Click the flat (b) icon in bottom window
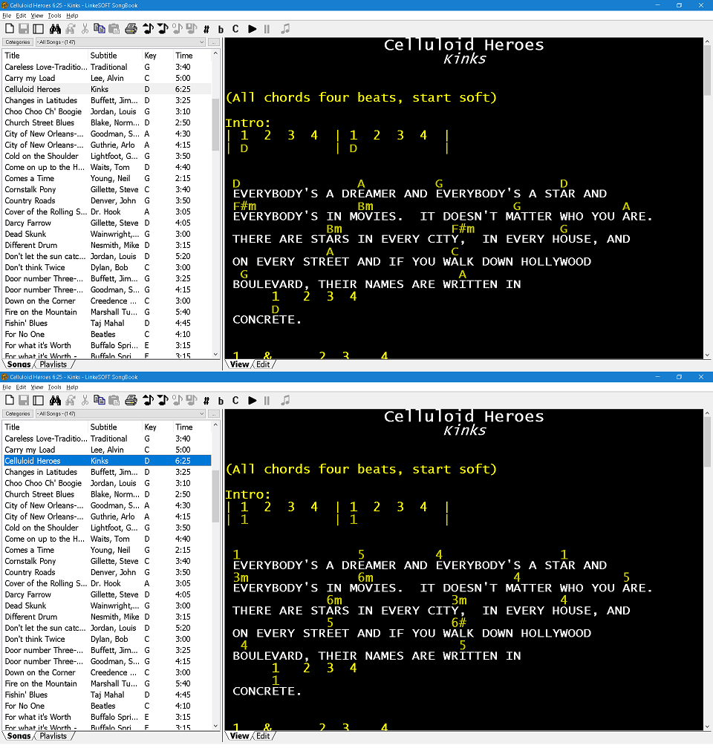Viewport: 713px width, 748px height. [221, 401]
